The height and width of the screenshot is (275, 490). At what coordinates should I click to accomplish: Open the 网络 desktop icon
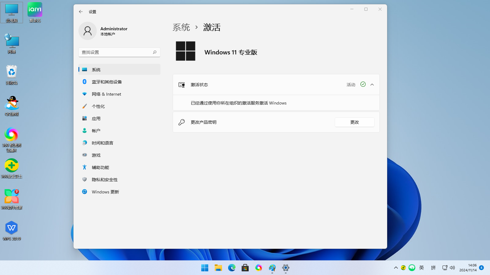click(x=12, y=43)
